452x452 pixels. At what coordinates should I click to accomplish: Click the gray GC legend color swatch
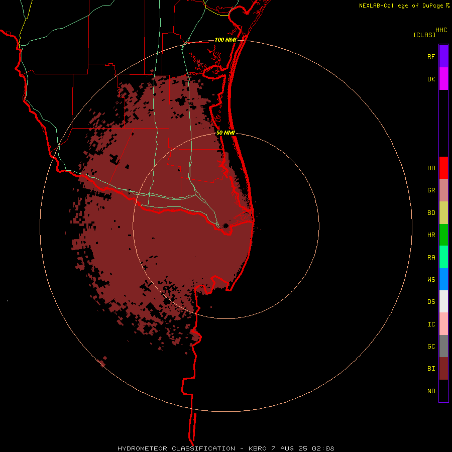click(x=443, y=346)
